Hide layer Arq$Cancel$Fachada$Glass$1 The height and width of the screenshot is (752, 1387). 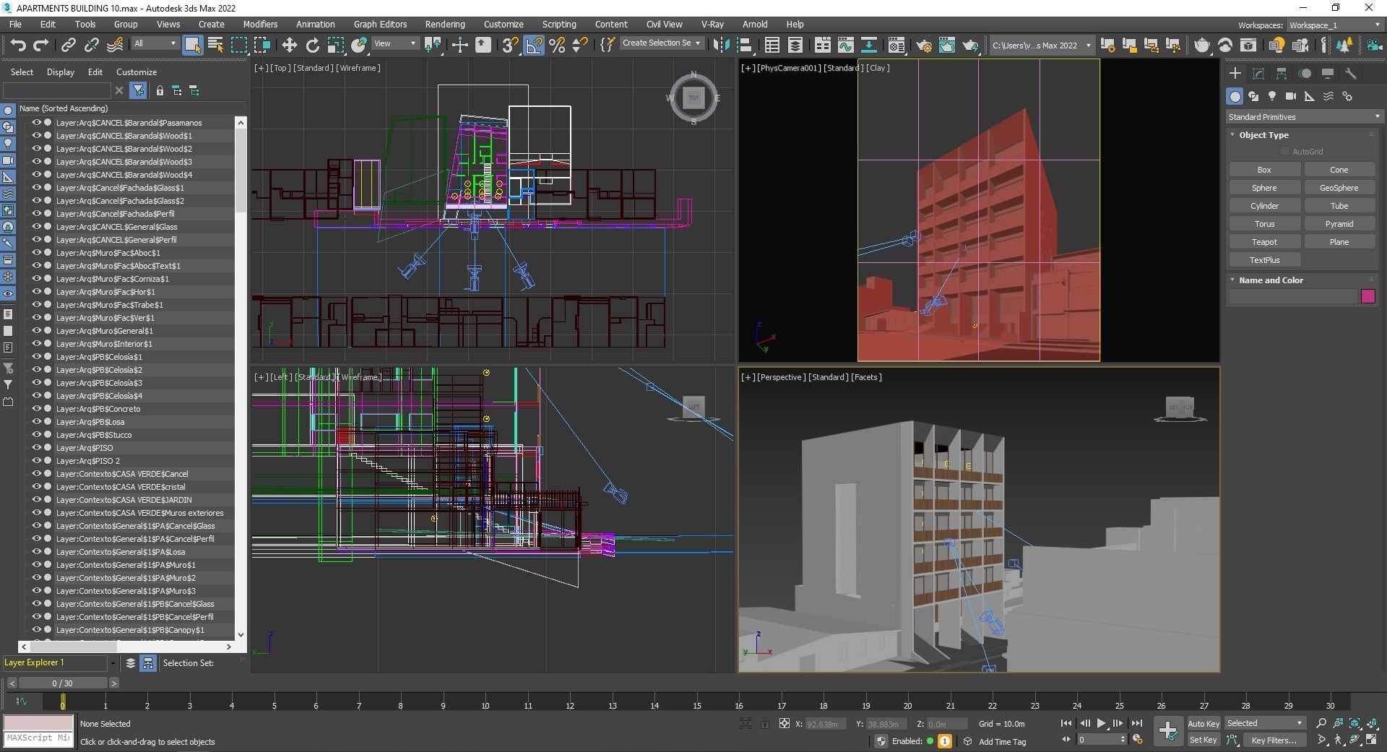(x=36, y=188)
